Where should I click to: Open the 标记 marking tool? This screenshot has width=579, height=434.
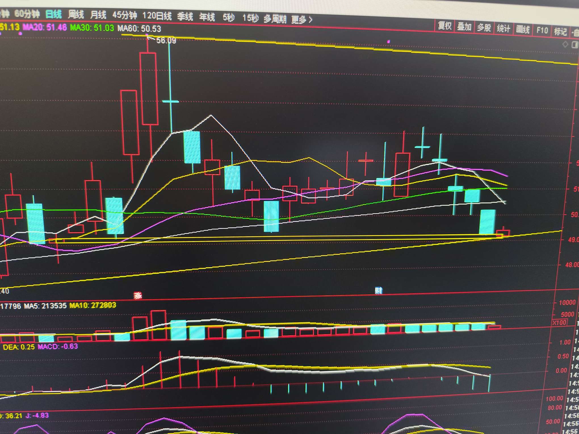pyautogui.click(x=560, y=31)
